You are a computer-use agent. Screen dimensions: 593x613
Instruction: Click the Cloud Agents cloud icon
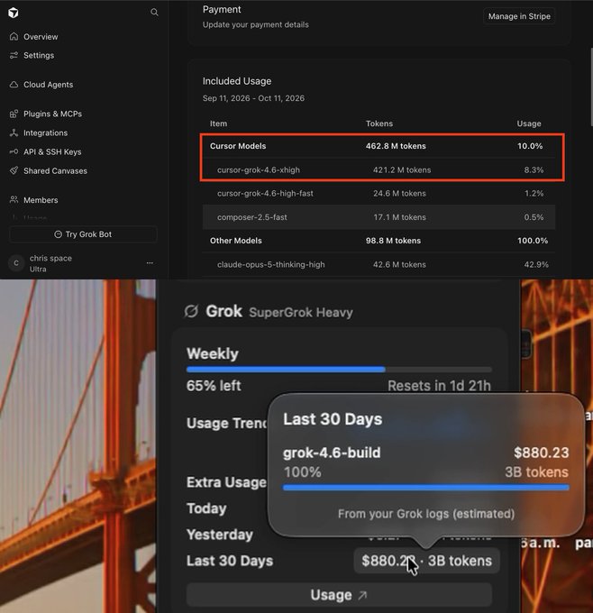[14, 85]
